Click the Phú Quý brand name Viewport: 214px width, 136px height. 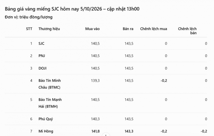click(46, 119)
